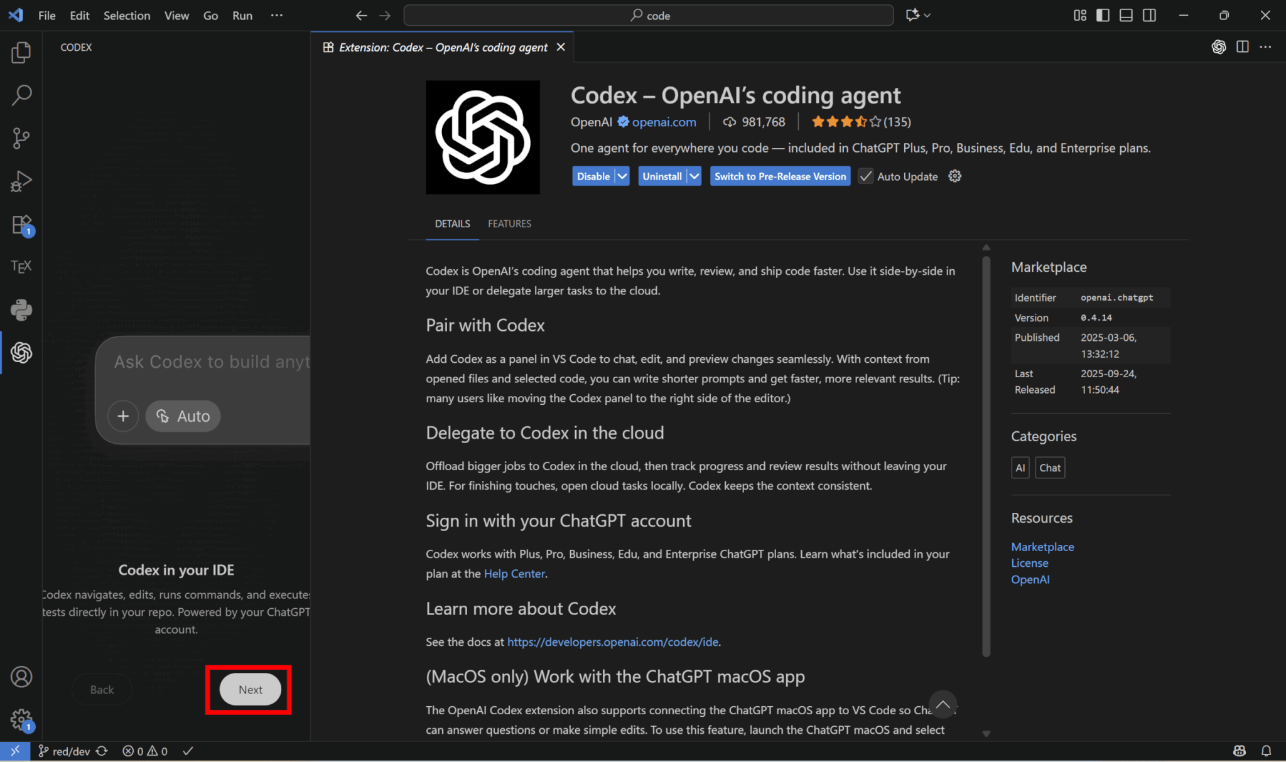The width and height of the screenshot is (1286, 762).
Task: Open the Selection menu
Action: pos(127,16)
